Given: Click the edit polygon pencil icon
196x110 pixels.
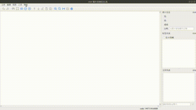Looking at the screenshot, I should click(43, 9).
